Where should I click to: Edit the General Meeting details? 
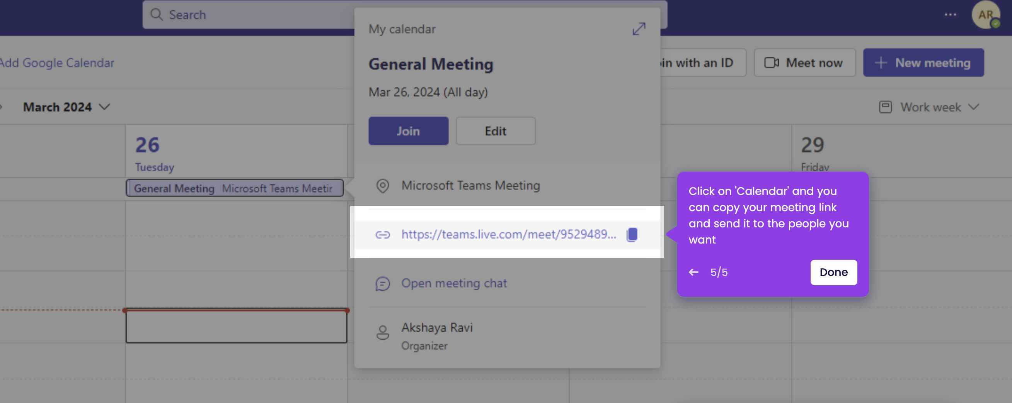click(x=495, y=131)
